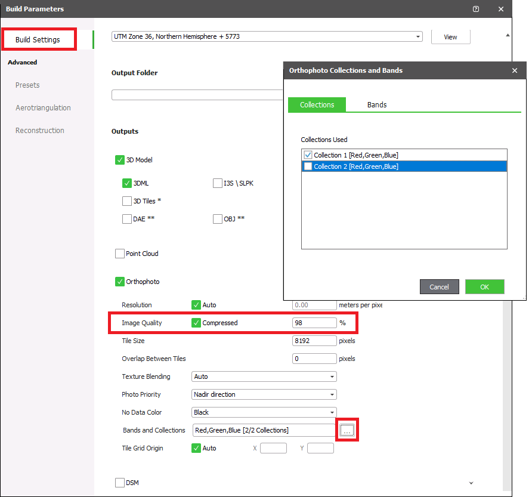The image size is (532, 497).
Task: Click the help icon in title bar
Action: (476, 9)
